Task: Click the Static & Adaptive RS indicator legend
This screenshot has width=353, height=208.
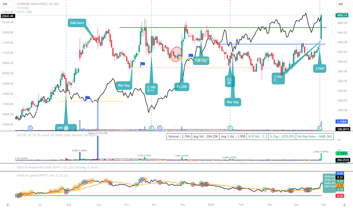Action: pos(57,167)
